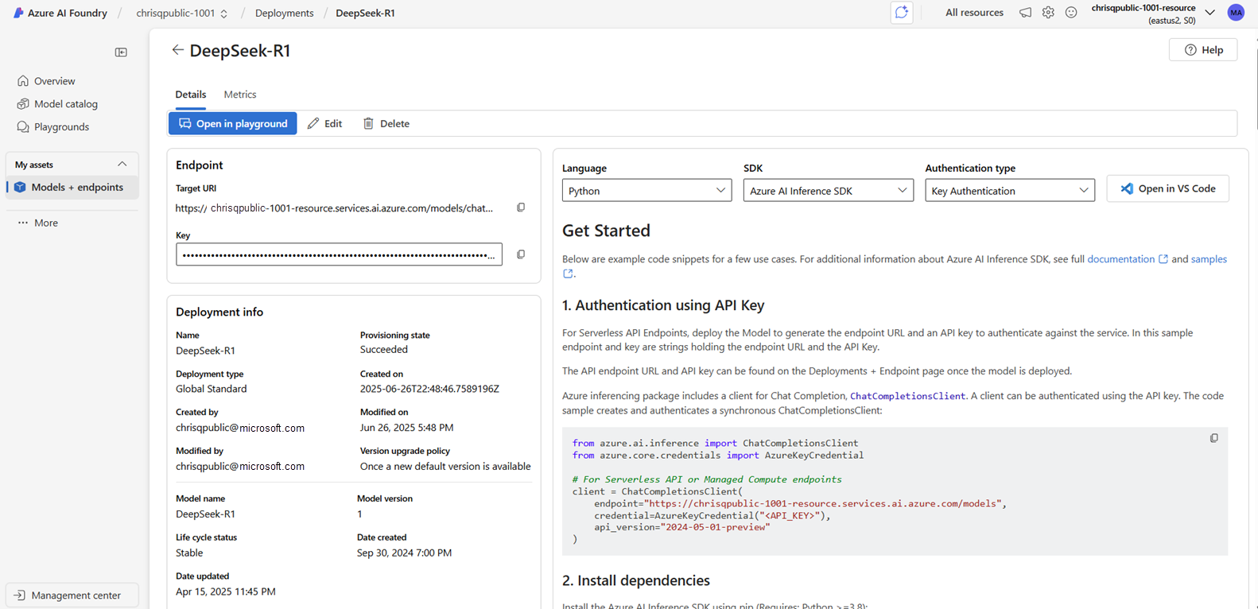The width and height of the screenshot is (1258, 609).
Task: Open the Language dropdown showing Python
Action: click(x=646, y=191)
